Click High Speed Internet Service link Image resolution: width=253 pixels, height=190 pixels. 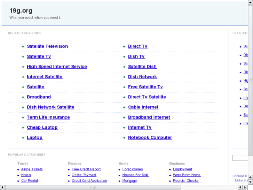57,67
